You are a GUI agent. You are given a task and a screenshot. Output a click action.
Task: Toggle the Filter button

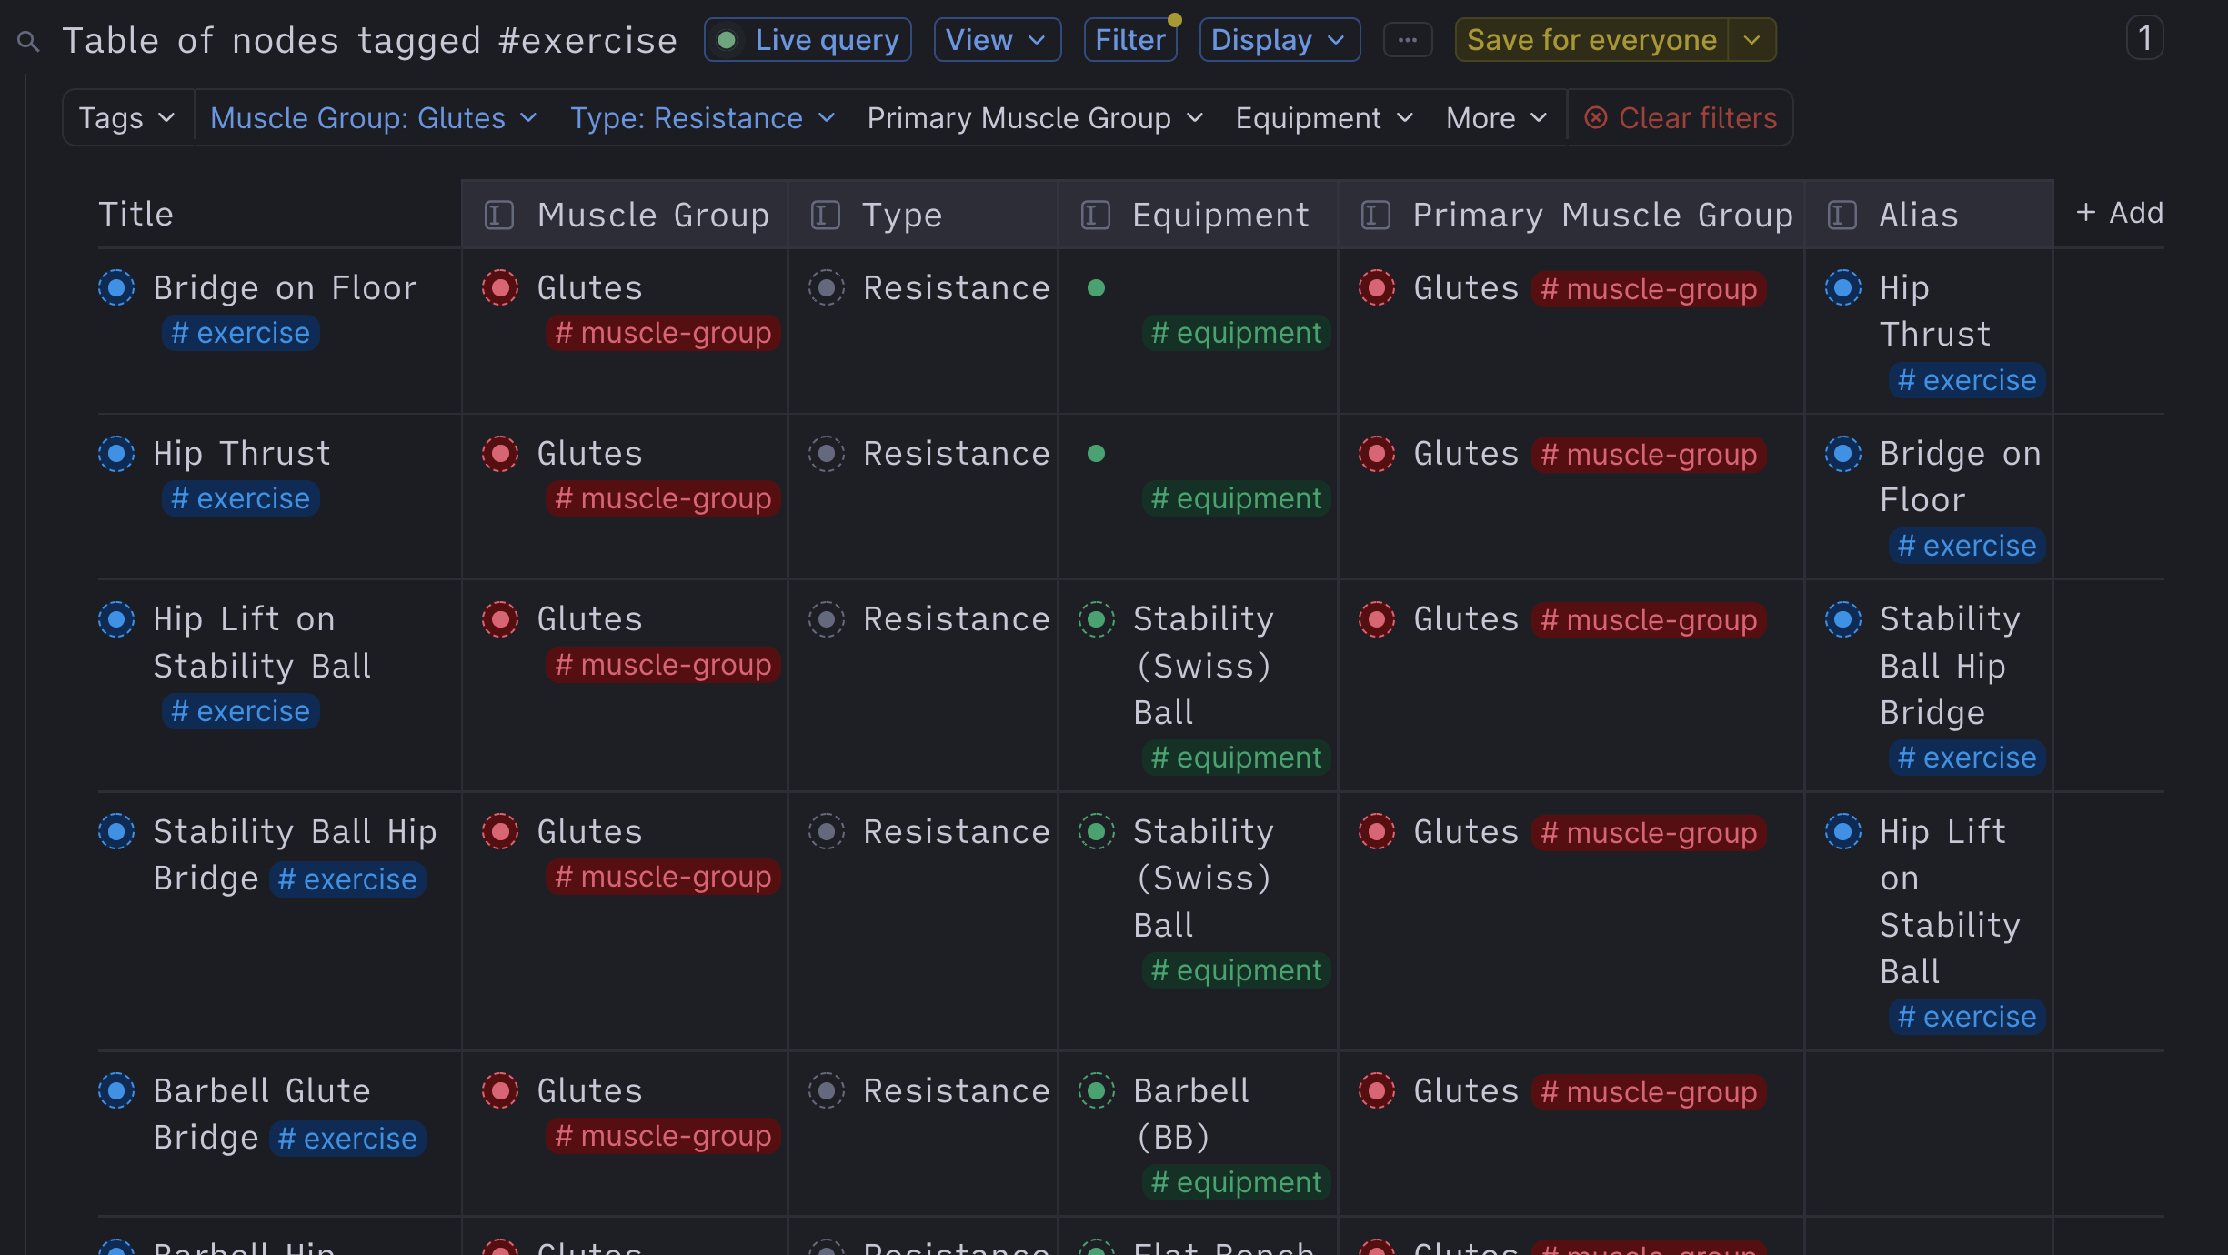coord(1129,40)
